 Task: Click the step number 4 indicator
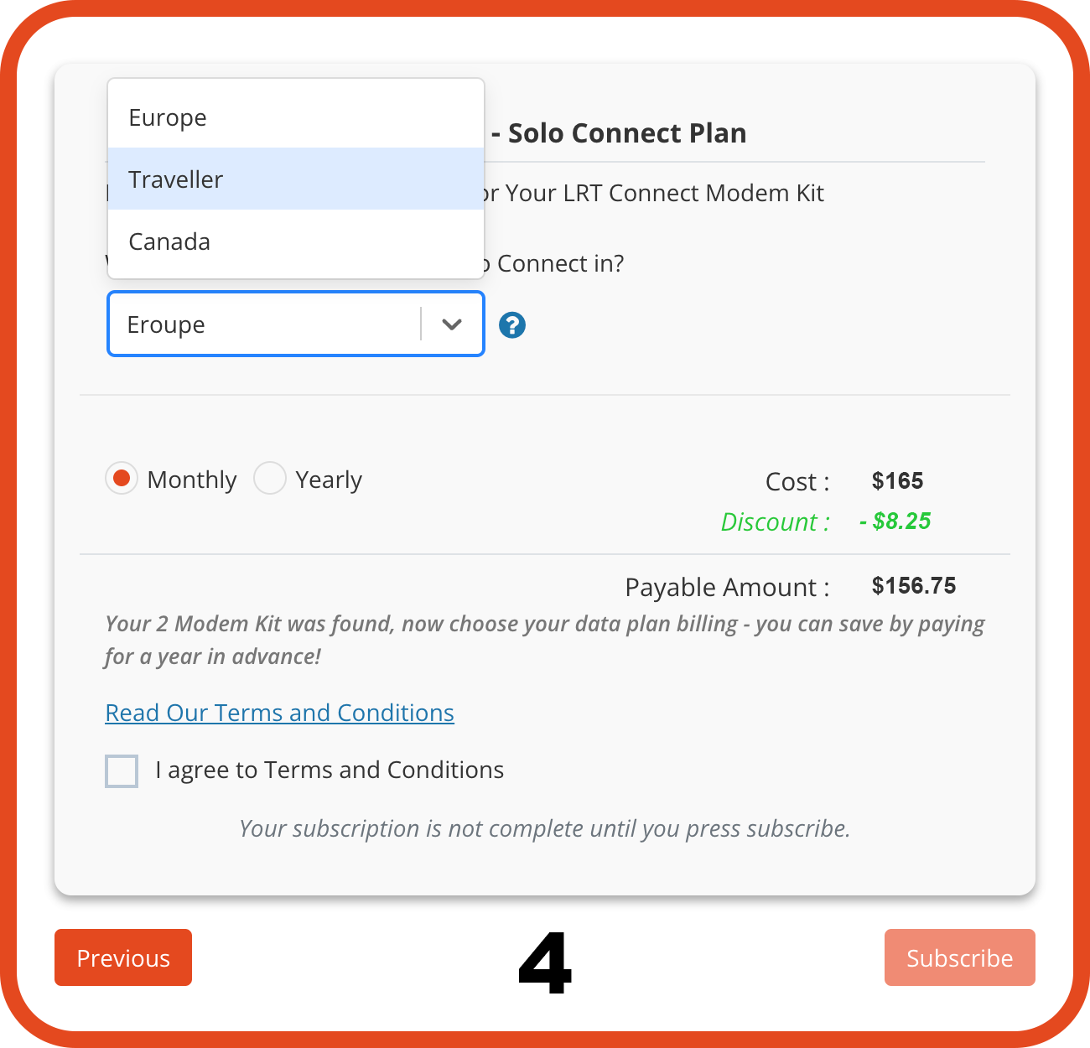click(x=545, y=963)
